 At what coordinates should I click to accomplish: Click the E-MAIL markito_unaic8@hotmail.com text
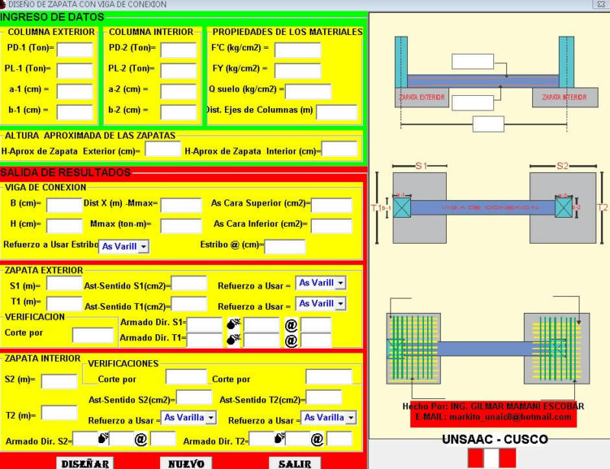[493, 417]
